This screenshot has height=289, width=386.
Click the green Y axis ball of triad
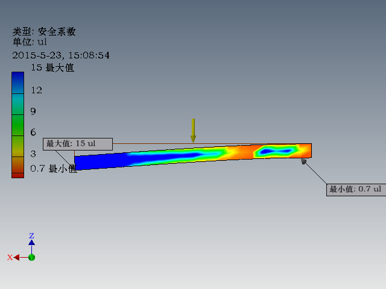pyautogui.click(x=31, y=257)
